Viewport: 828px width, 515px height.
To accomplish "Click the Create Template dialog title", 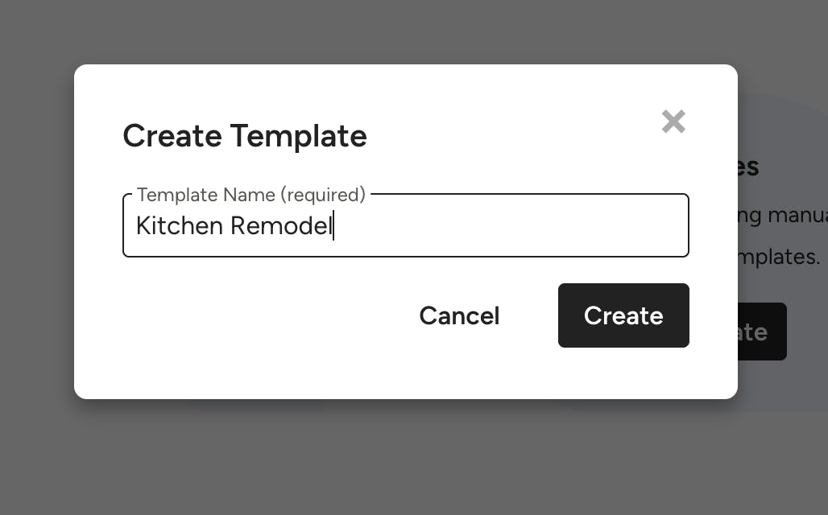I will pyautogui.click(x=244, y=136).
